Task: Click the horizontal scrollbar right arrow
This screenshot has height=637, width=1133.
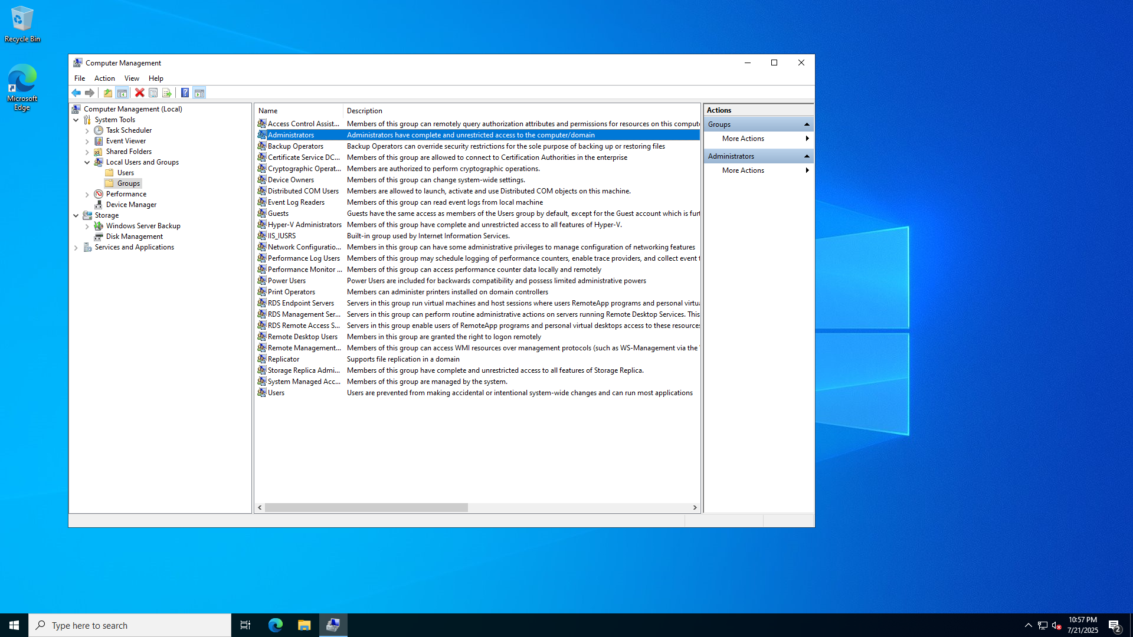Action: 695,507
